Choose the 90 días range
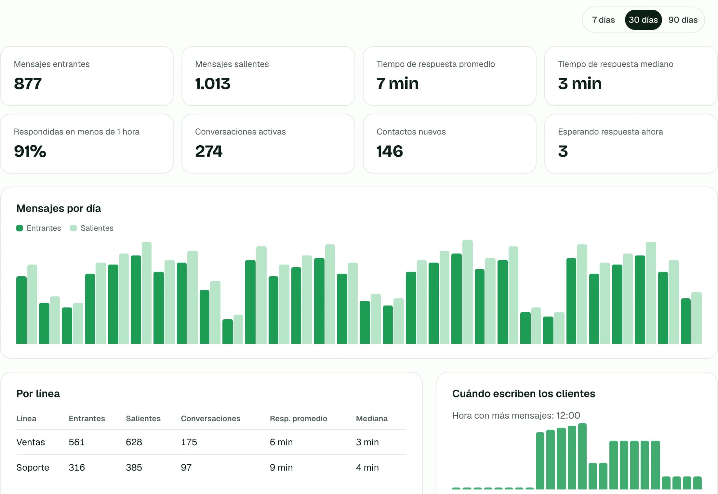This screenshot has height=494, width=718. point(683,20)
